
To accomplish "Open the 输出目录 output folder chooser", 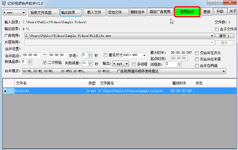I will tap(70, 12).
